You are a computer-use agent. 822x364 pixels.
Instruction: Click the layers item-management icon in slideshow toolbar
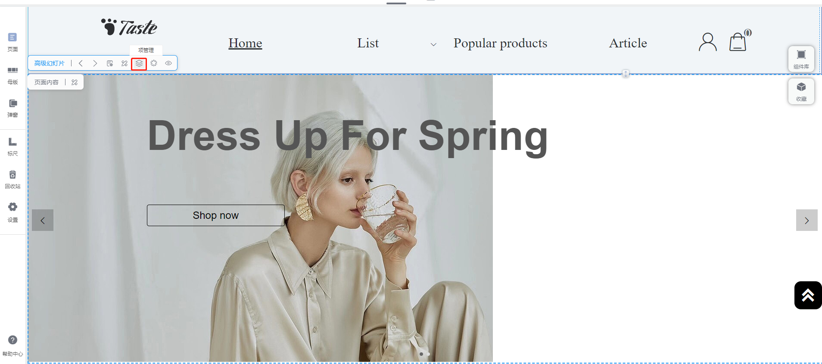click(139, 63)
